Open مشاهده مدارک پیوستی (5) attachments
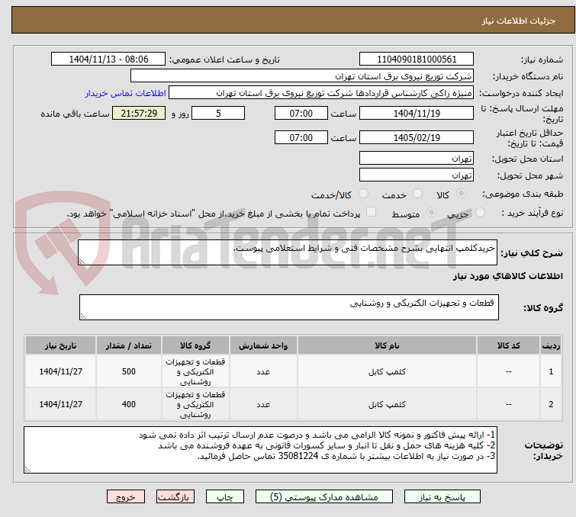 click(x=324, y=497)
